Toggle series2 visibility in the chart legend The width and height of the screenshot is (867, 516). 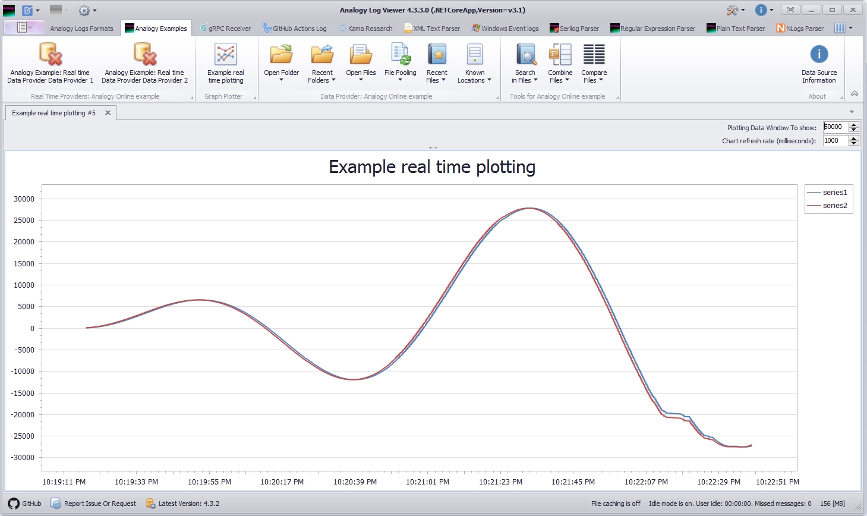tap(834, 204)
